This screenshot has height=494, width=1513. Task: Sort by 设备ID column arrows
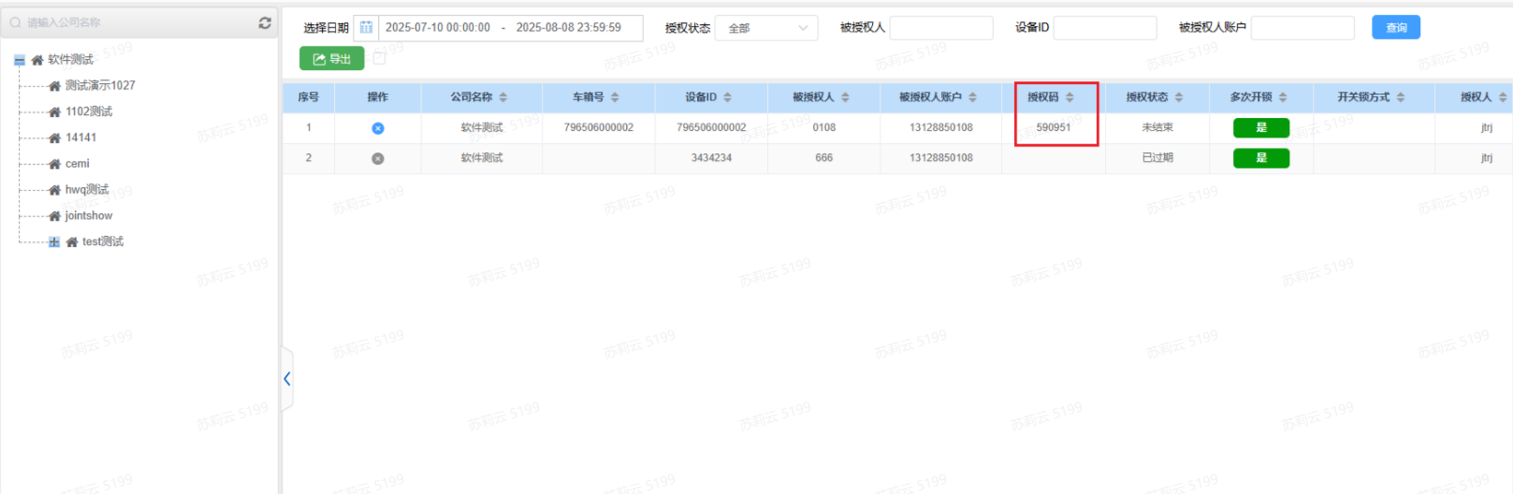click(728, 97)
